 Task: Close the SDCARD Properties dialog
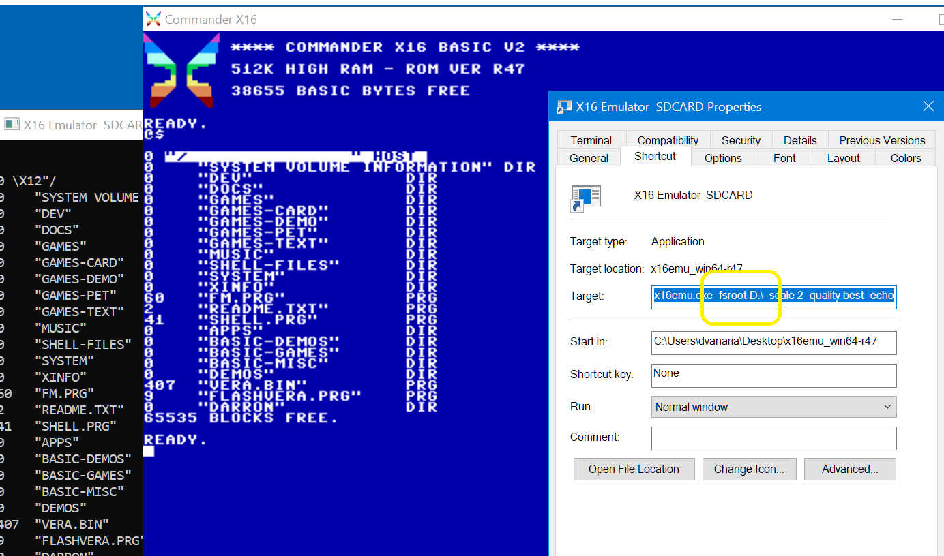(x=928, y=106)
